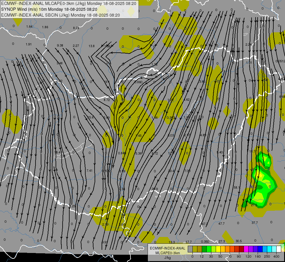Choose the dark maroon-red legend swatch
The height and width of the screenshot is (262, 285).
(241, 249)
